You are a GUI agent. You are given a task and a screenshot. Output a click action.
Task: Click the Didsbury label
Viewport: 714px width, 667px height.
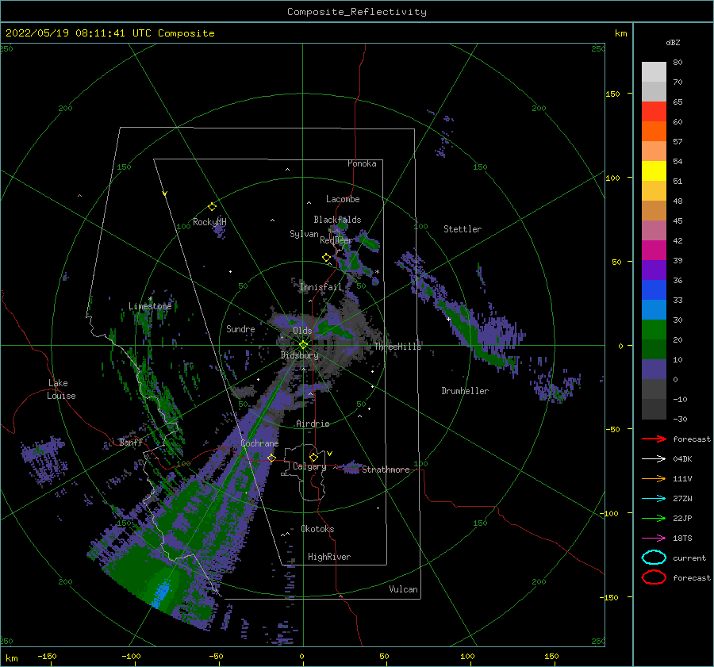(299, 355)
